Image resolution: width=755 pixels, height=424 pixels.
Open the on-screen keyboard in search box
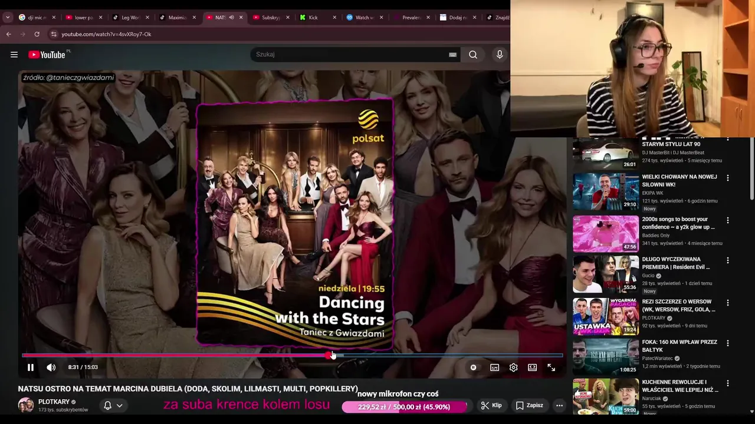[x=452, y=55]
